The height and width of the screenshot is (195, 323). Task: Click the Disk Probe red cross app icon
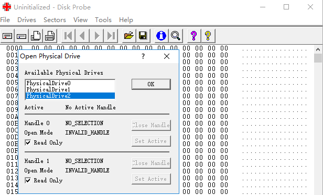pos(7,7)
